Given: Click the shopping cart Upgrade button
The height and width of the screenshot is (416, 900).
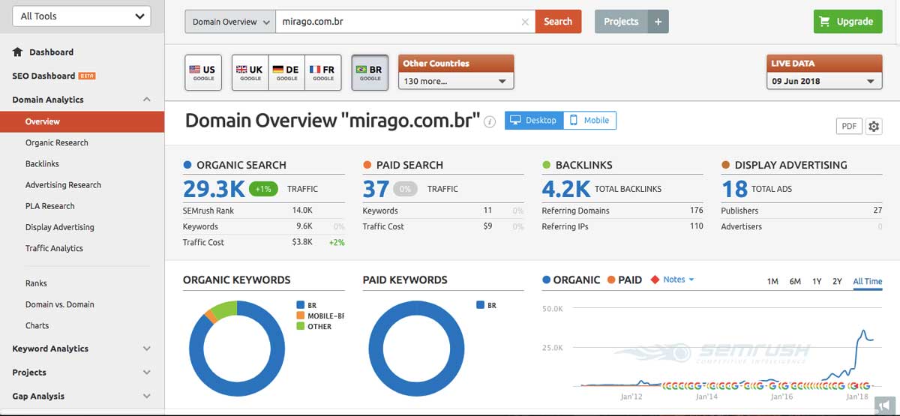Looking at the screenshot, I should tap(847, 22).
